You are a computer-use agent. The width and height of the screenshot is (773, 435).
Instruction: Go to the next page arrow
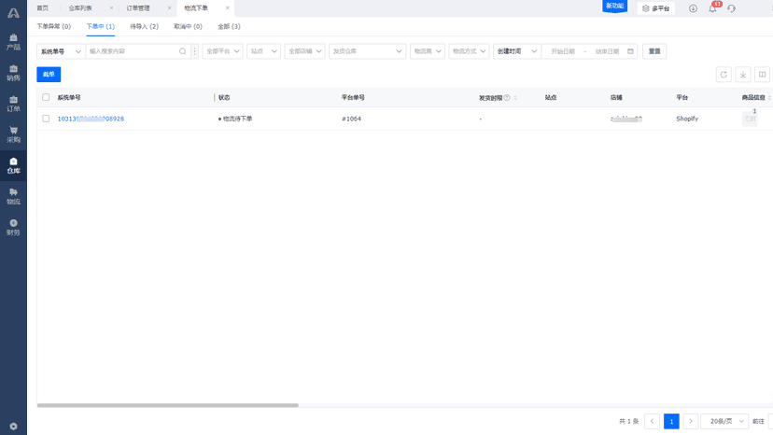point(691,421)
